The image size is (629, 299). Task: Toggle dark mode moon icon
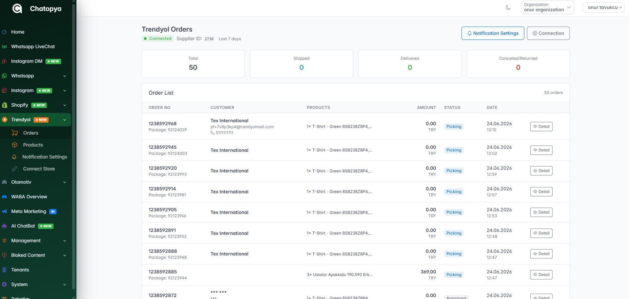pyautogui.click(x=508, y=7)
